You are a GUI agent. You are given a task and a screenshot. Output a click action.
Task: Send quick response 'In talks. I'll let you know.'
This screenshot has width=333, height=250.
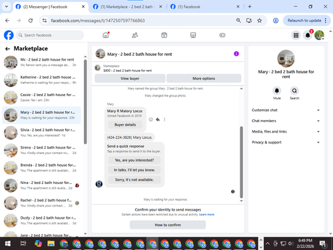pos(135,170)
